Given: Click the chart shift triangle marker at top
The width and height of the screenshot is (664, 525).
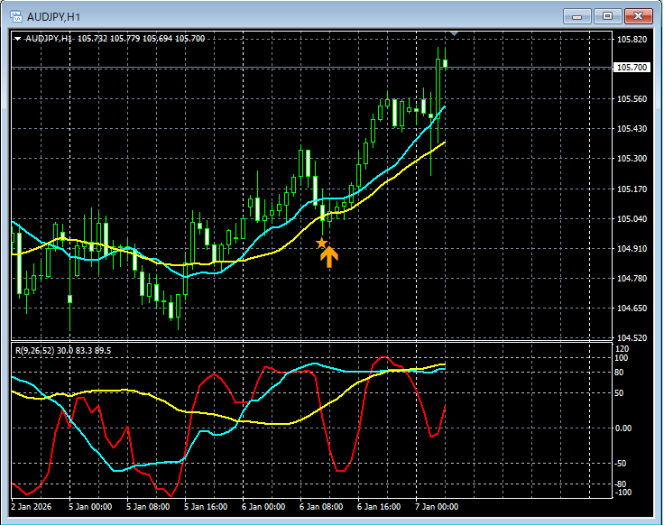Looking at the screenshot, I should click(x=455, y=33).
